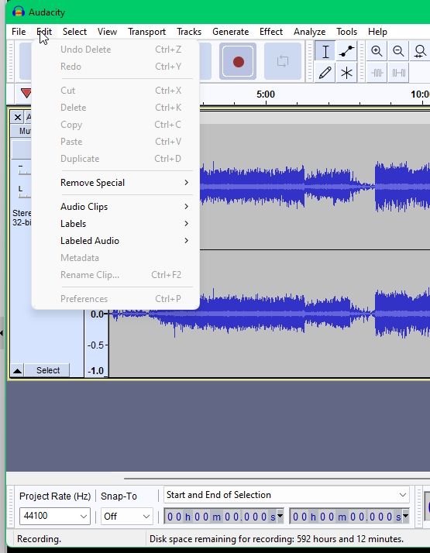Viewport: 430px width, 553px height.
Task: Open selection end time format arrow
Action: pyautogui.click(x=406, y=516)
